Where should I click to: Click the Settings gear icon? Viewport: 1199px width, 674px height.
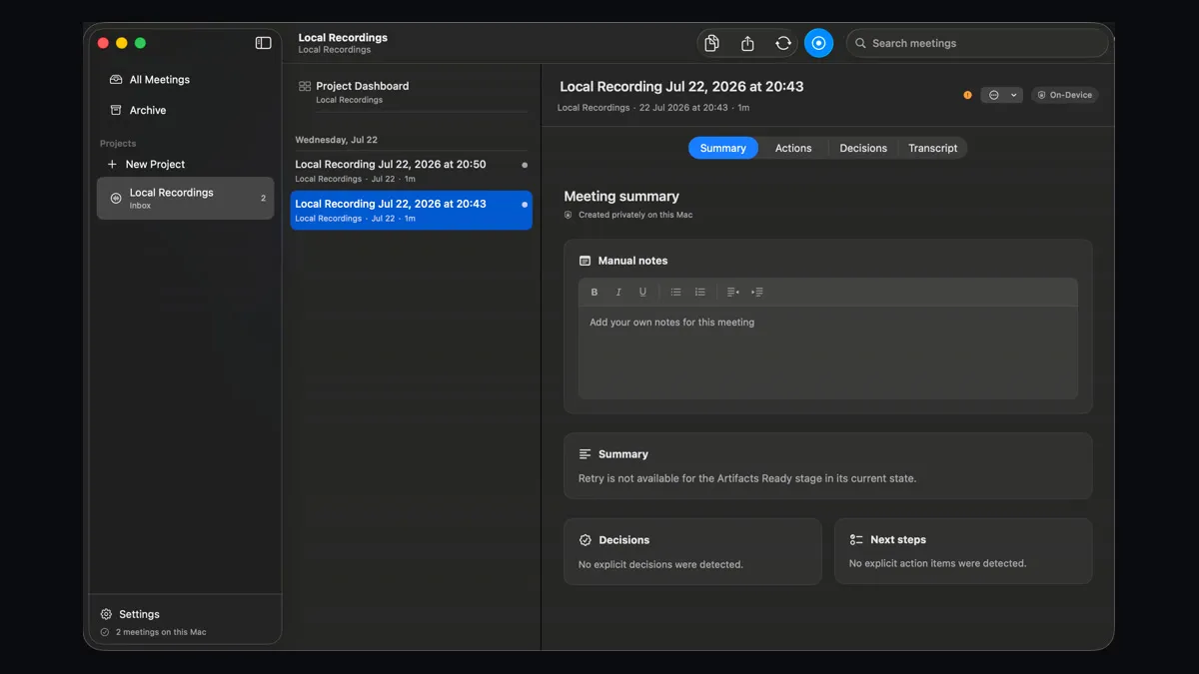coord(106,614)
